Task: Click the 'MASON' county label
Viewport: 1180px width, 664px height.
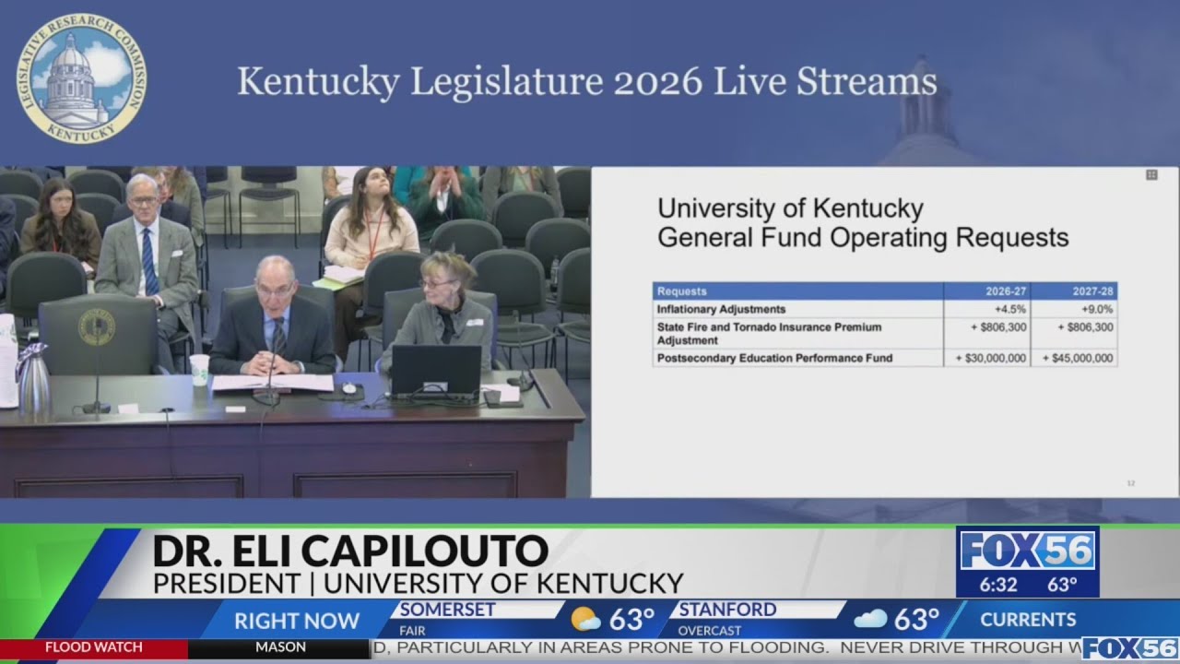Action: click(280, 647)
